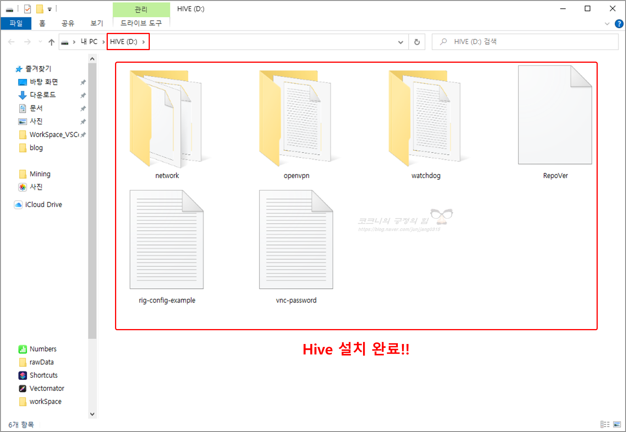Select the watchdog folder name label
Viewport: 626px width, 432px height.
click(x=426, y=176)
